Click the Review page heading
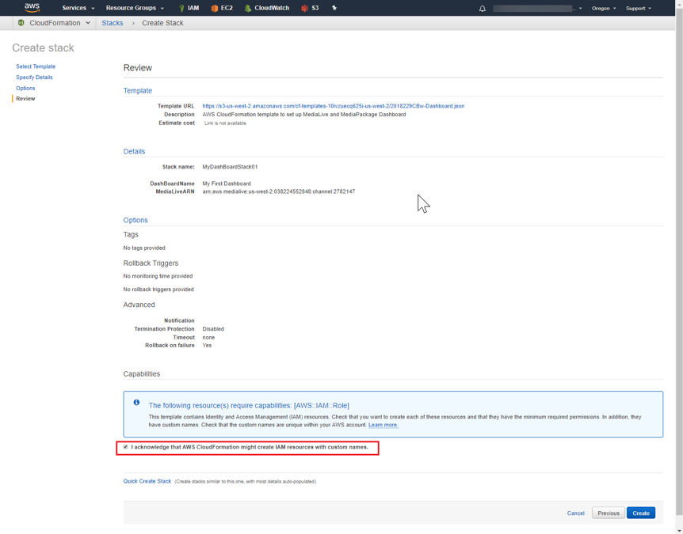Image resolution: width=683 pixels, height=534 pixels. coord(138,68)
